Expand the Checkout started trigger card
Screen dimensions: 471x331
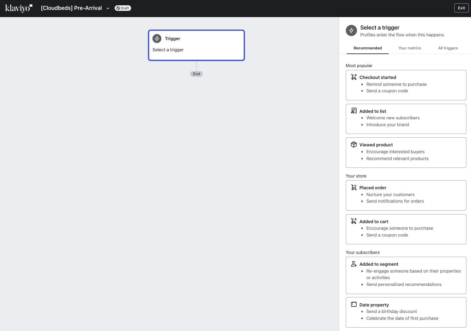pyautogui.click(x=406, y=85)
